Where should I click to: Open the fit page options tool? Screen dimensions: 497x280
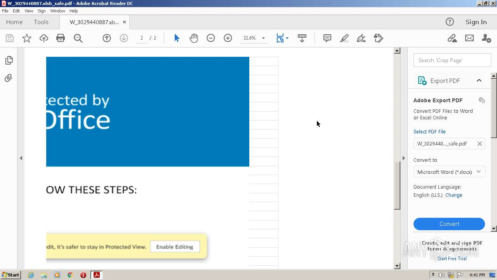click(282, 38)
